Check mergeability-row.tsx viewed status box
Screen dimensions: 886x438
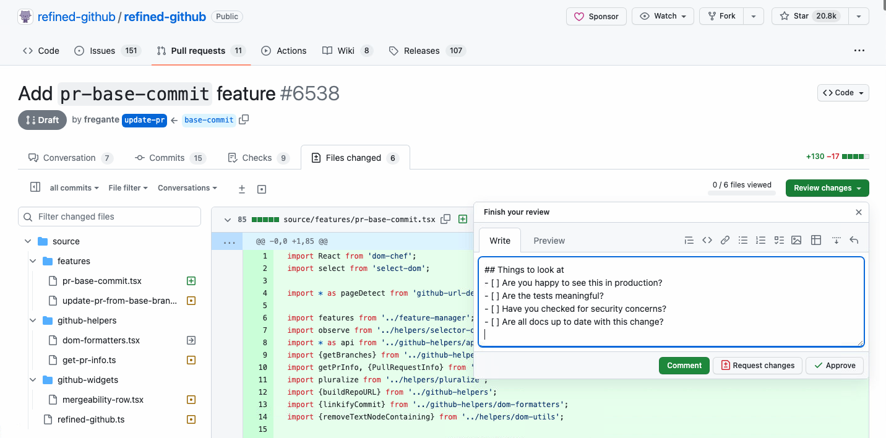[191, 400]
